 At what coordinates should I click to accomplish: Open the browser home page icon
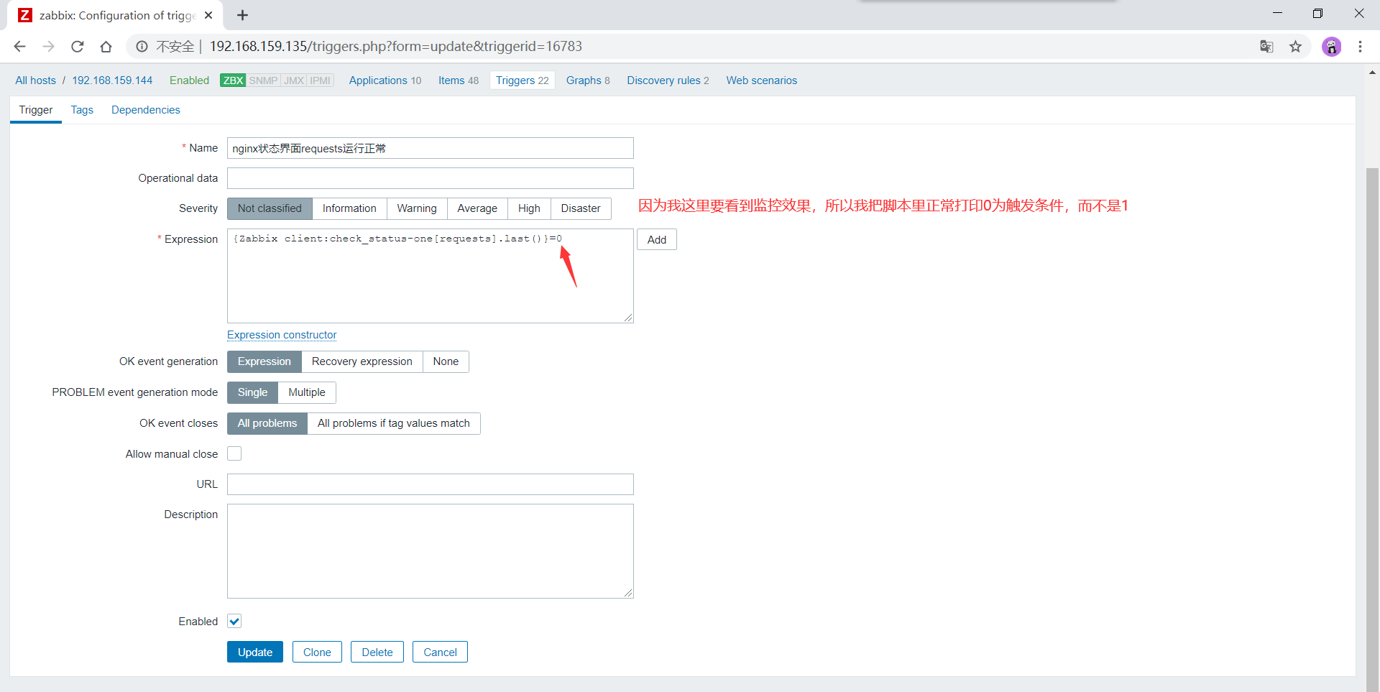tap(106, 47)
